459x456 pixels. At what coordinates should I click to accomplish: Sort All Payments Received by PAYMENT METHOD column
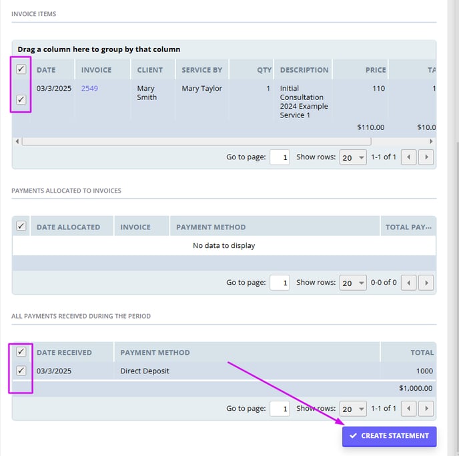coord(247,353)
